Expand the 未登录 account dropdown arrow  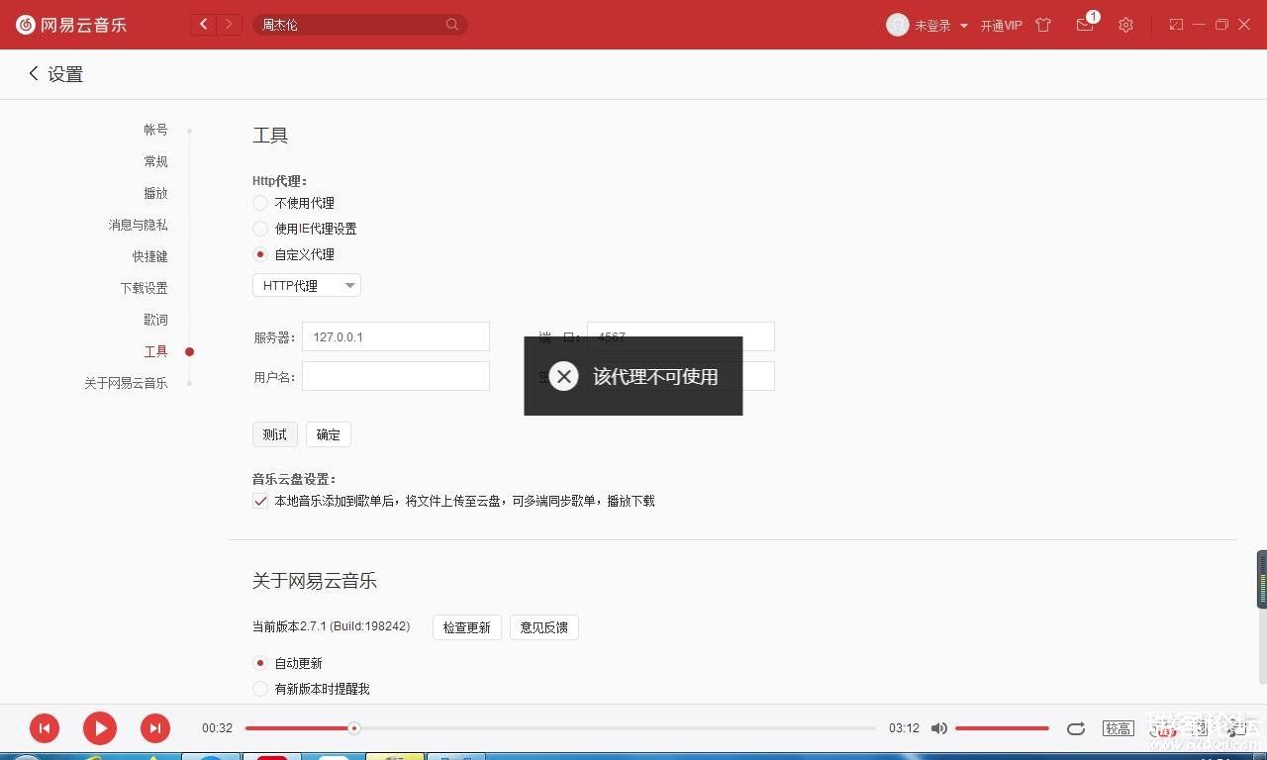coord(964,26)
